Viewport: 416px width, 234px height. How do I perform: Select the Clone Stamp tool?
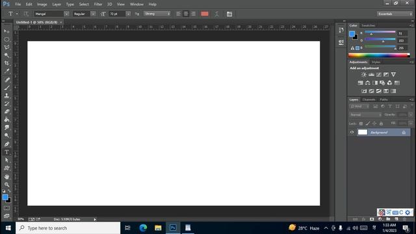point(6,96)
